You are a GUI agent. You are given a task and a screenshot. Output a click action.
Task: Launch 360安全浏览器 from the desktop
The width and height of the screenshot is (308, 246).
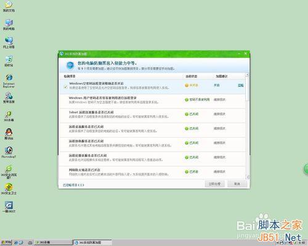[9, 172]
